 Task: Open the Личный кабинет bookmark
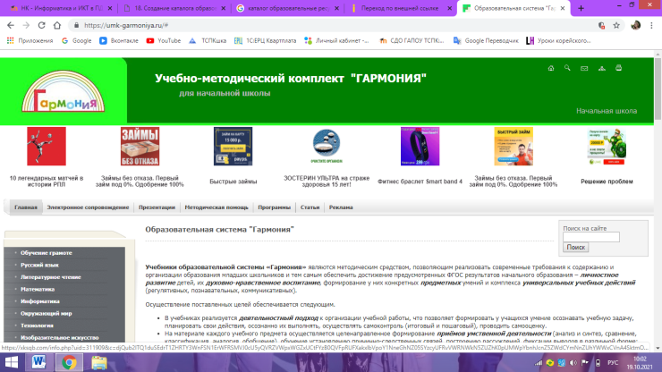(x=337, y=40)
